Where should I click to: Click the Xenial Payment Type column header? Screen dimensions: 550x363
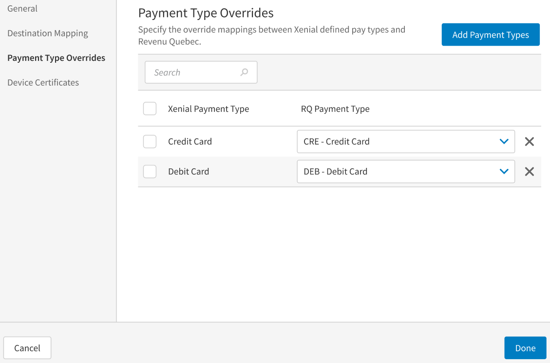point(209,109)
